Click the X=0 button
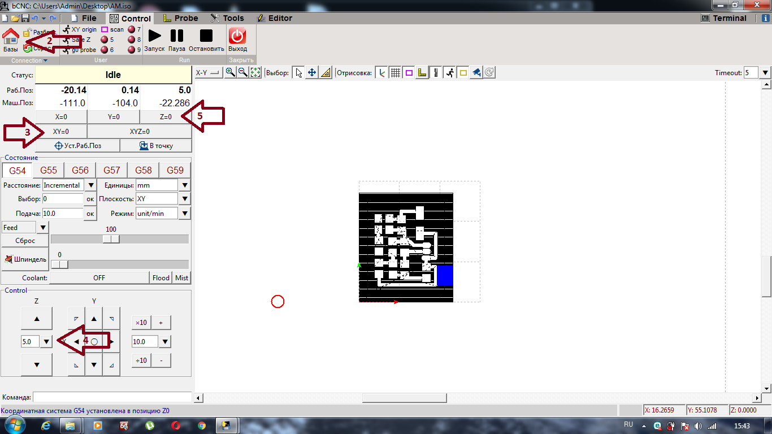772x434 pixels. pos(61,117)
